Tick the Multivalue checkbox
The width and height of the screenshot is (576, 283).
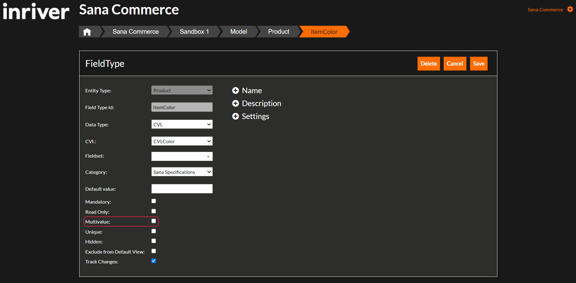point(154,221)
